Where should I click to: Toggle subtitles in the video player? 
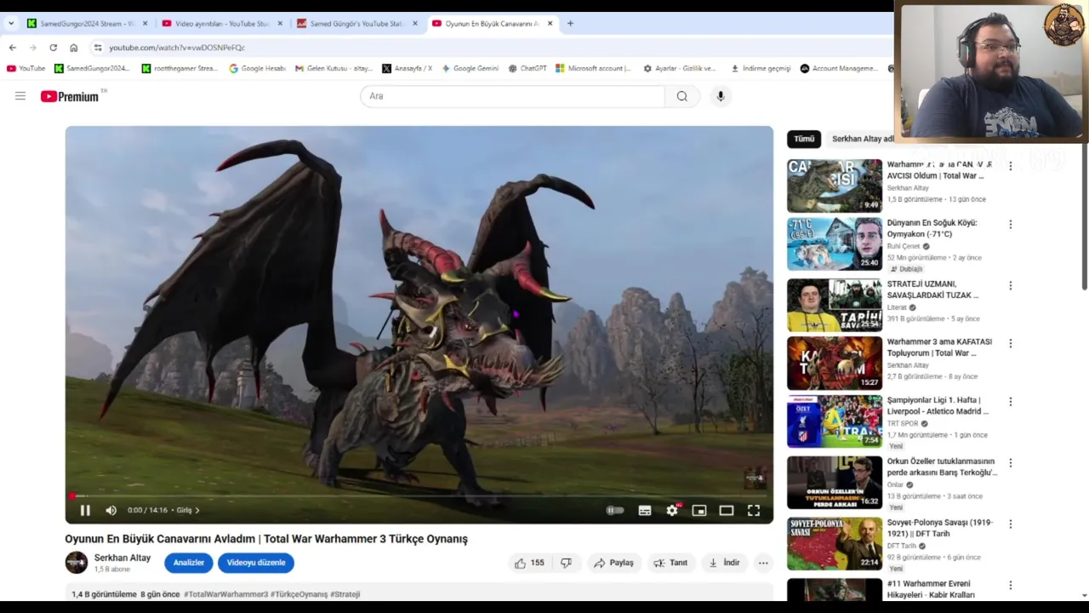(645, 510)
